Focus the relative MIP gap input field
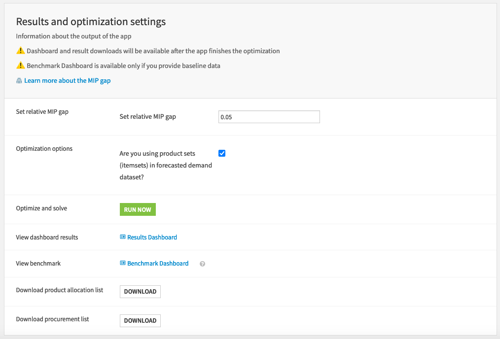This screenshot has height=339, width=500. tap(269, 117)
